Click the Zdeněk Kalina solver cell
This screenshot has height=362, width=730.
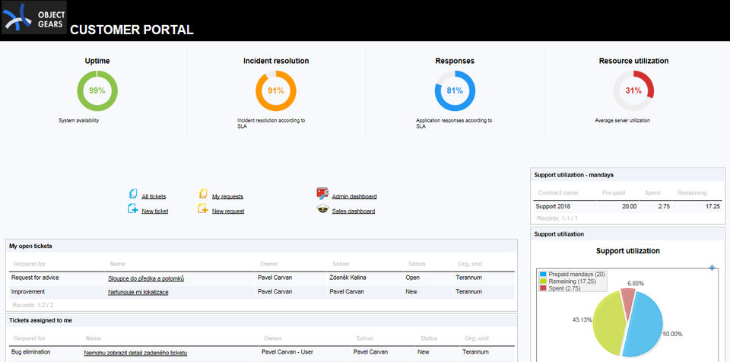pos(348,278)
